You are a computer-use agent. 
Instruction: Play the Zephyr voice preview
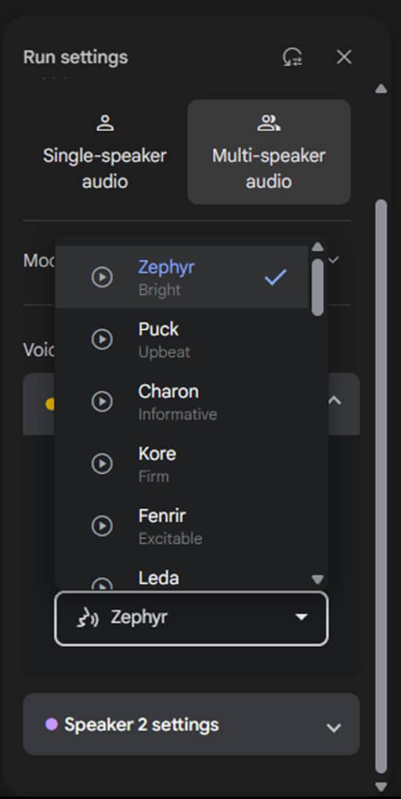point(103,278)
